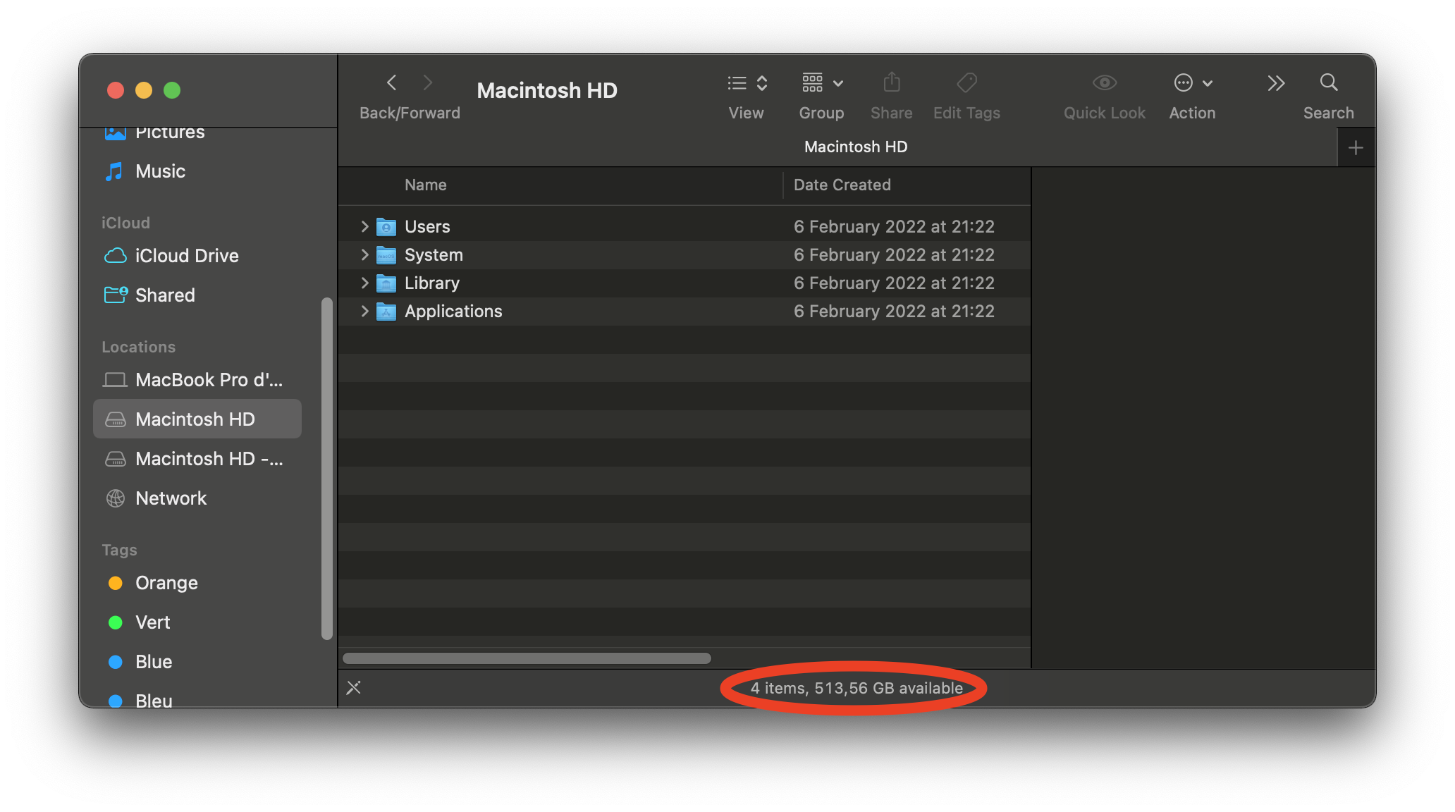Viewport: 1455px width, 812px height.
Task: Expand the Users folder disclosure arrow
Action: [364, 226]
